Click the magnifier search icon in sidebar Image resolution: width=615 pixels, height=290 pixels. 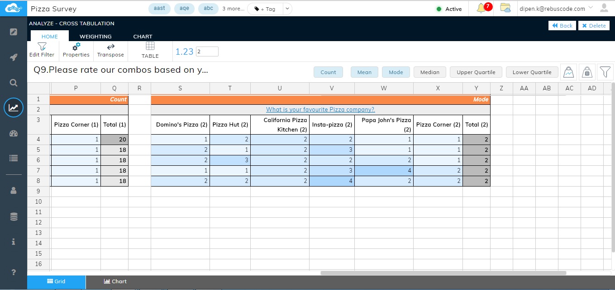pyautogui.click(x=14, y=83)
